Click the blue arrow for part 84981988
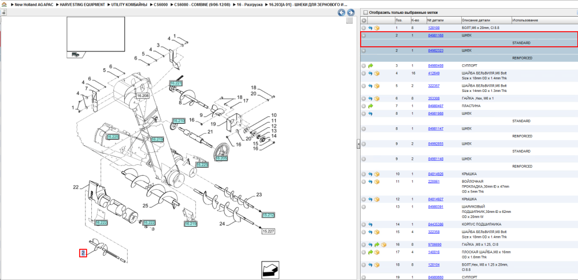The width and height of the screenshot is (578, 280). pyautogui.click(x=370, y=113)
